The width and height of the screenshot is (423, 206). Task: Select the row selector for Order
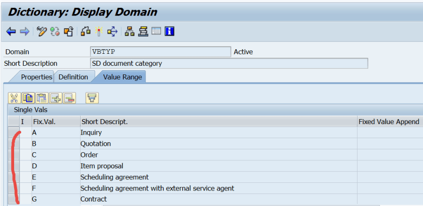pyautogui.click(x=13, y=155)
